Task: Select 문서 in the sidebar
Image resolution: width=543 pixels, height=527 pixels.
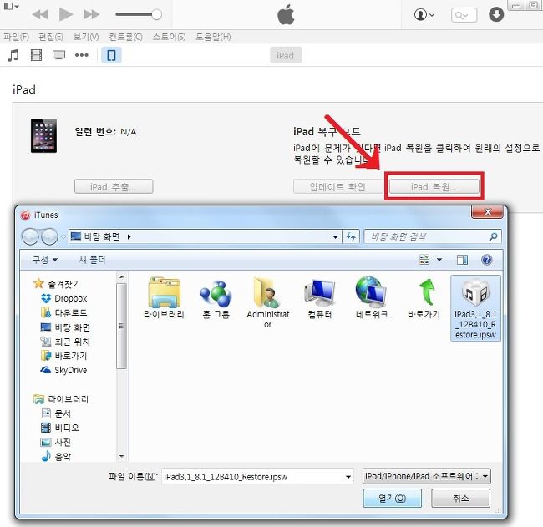Action: click(57, 413)
